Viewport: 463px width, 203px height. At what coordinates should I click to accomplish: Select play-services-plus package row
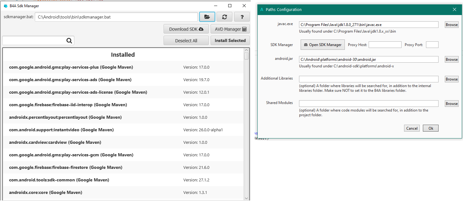[123, 67]
